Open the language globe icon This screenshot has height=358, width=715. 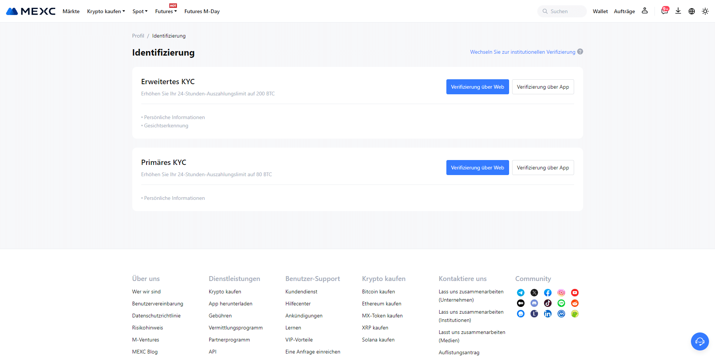pyautogui.click(x=692, y=11)
